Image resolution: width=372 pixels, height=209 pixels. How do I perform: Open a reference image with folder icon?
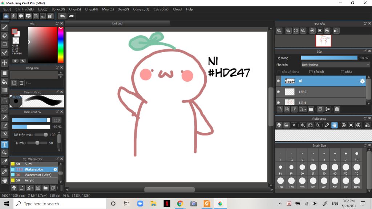point(286,125)
